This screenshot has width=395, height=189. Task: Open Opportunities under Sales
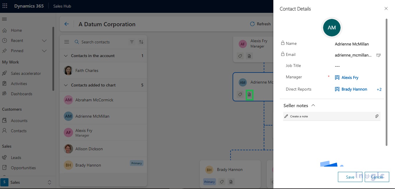(x=23, y=168)
